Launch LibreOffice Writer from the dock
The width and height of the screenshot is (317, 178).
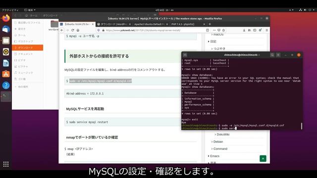pyautogui.click(x=6, y=63)
